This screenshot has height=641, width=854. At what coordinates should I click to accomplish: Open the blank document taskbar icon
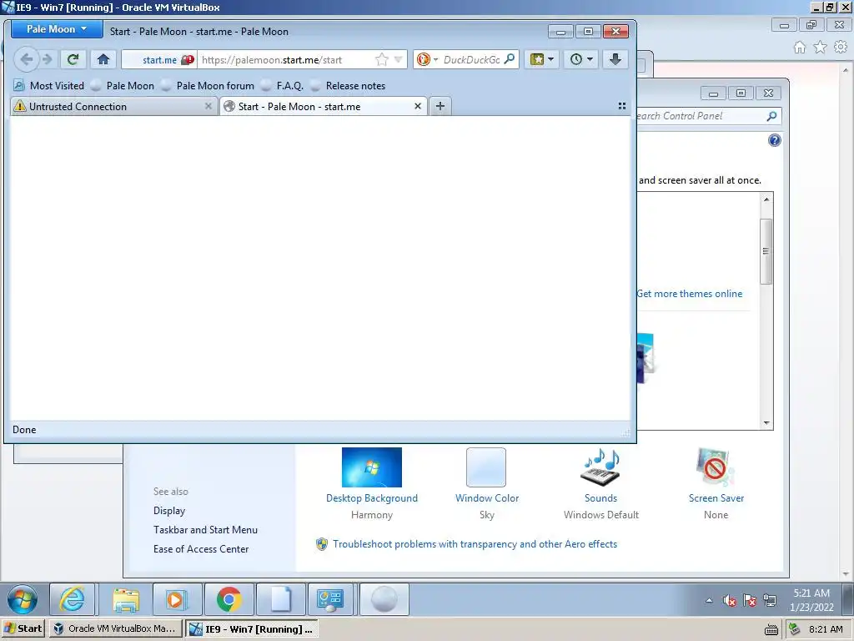pyautogui.click(x=280, y=599)
